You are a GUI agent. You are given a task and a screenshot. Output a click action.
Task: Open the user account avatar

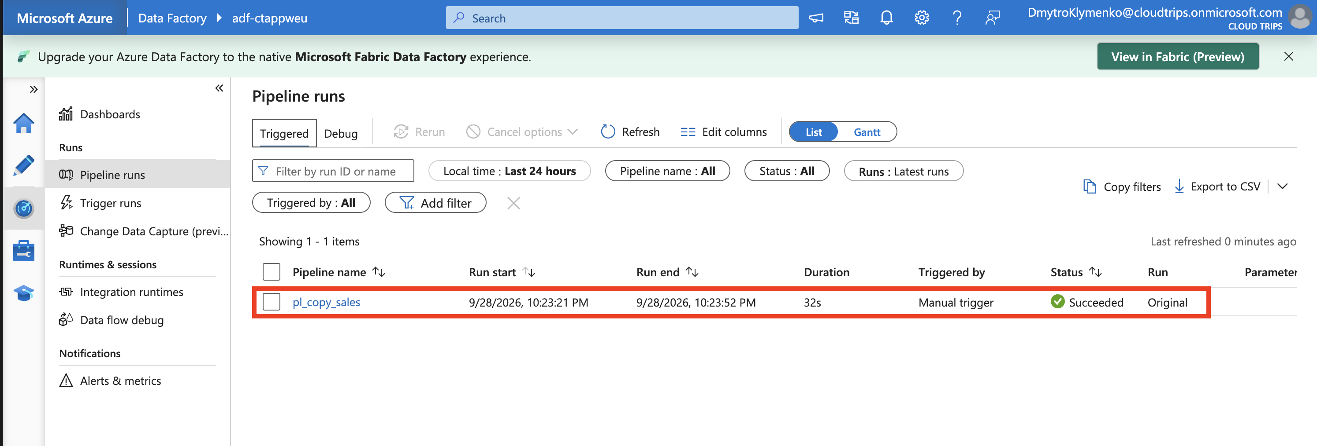click(x=1300, y=17)
